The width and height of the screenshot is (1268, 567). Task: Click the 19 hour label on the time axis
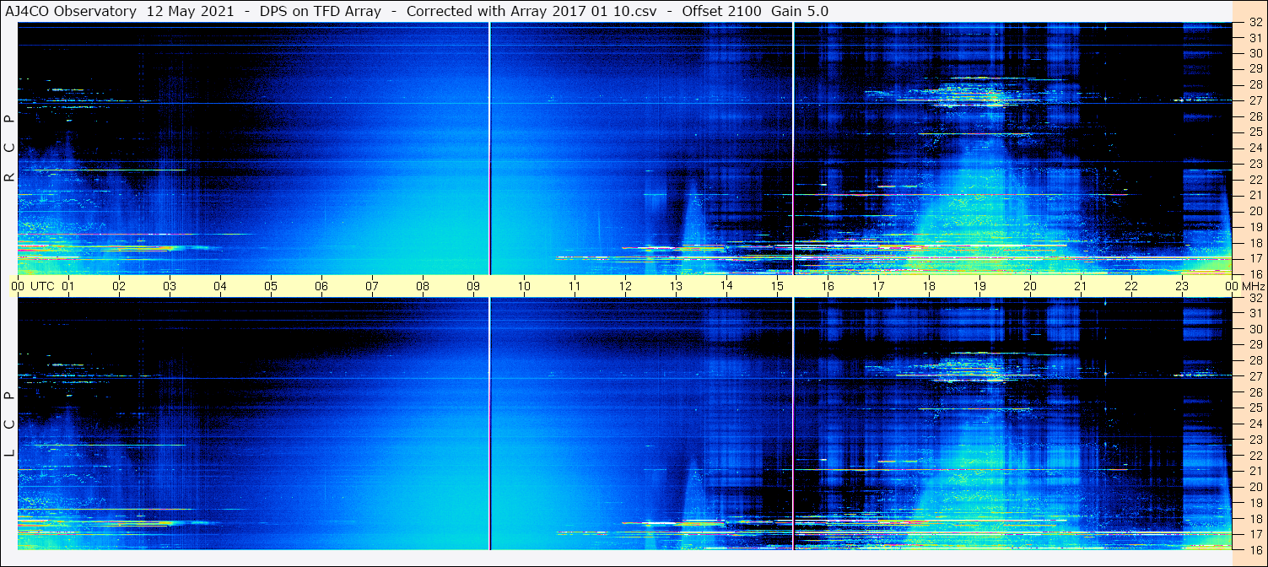point(979,286)
